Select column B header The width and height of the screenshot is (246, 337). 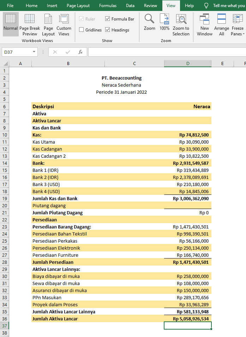[68, 64]
